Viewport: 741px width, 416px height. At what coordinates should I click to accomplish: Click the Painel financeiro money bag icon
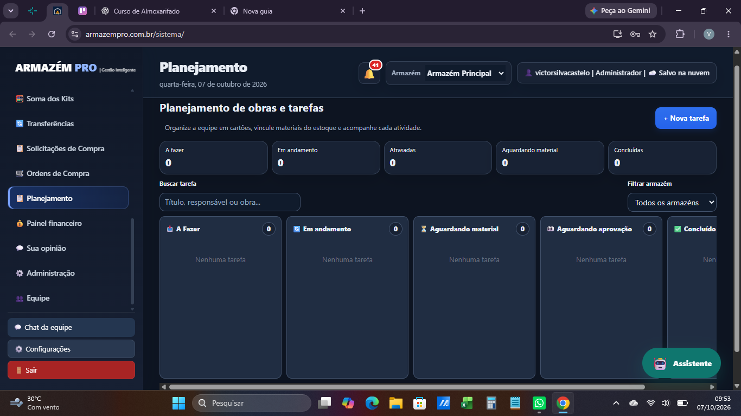click(x=20, y=223)
